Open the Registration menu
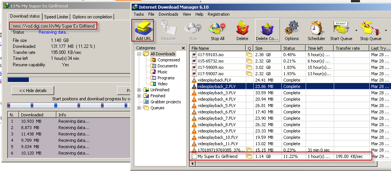Screen dimensions: 391x171 (219, 14)
